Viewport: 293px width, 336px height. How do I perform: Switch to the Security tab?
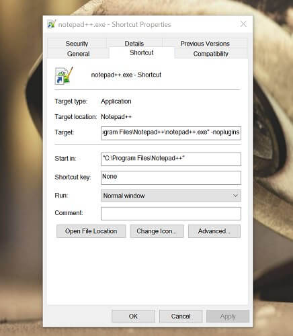77,43
